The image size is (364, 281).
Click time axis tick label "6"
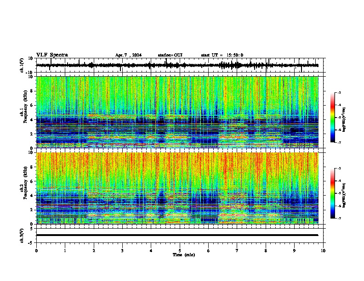[209, 251]
